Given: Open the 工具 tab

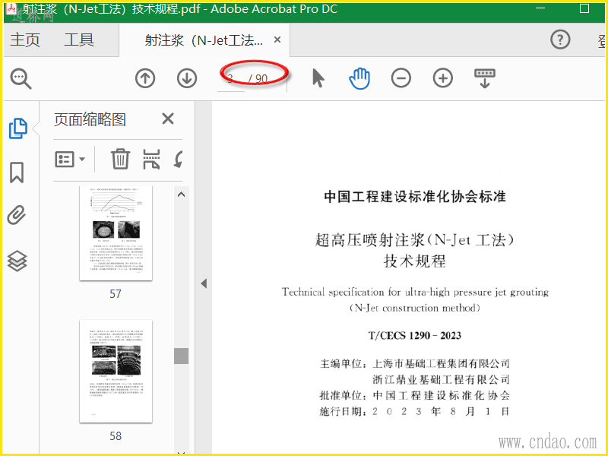Looking at the screenshot, I should point(79,40).
